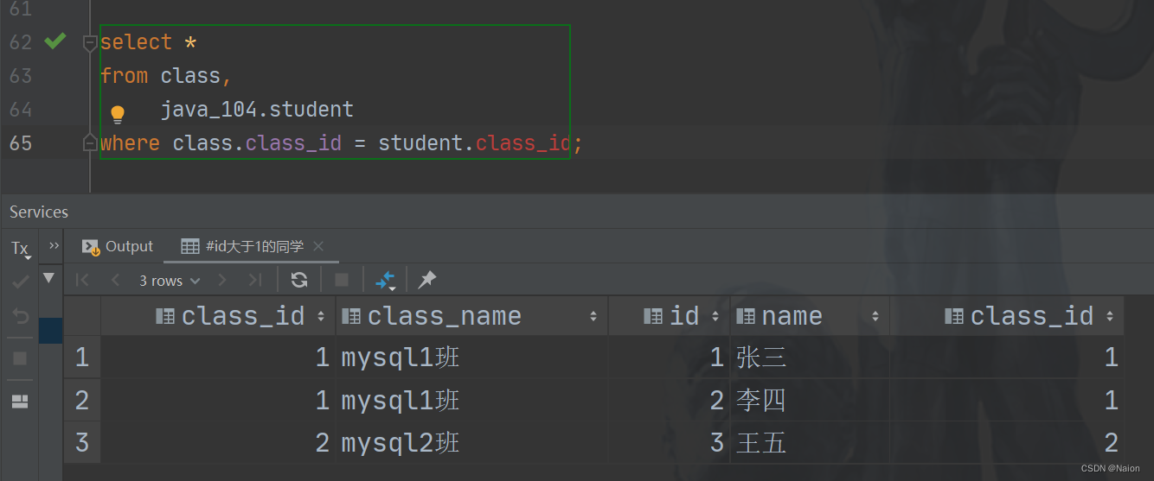Open the 3 rows page size dropdown
The width and height of the screenshot is (1154, 481).
click(170, 281)
